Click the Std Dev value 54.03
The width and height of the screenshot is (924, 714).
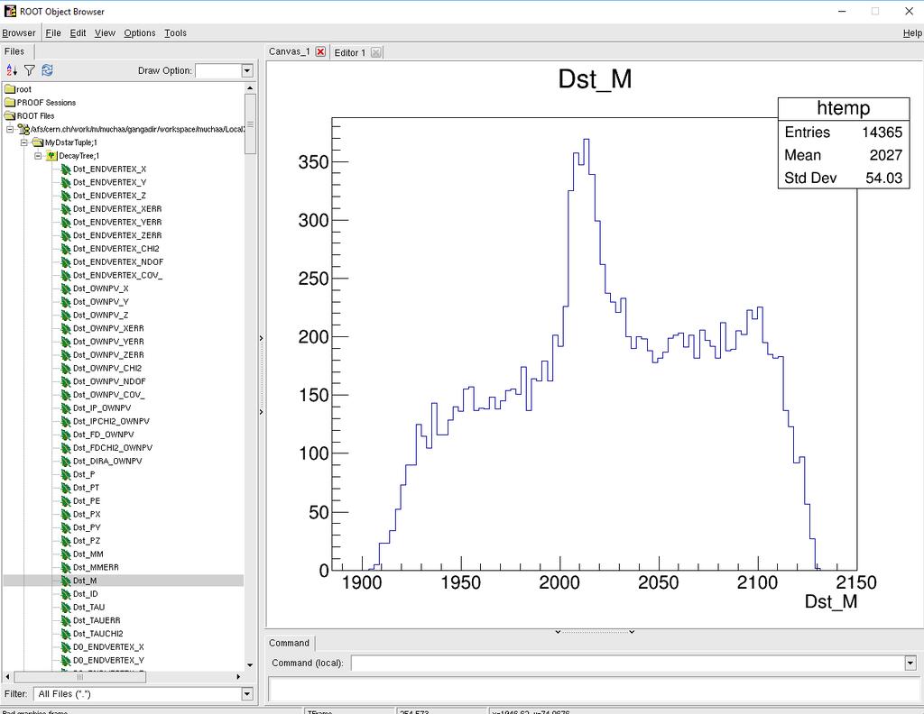[884, 178]
